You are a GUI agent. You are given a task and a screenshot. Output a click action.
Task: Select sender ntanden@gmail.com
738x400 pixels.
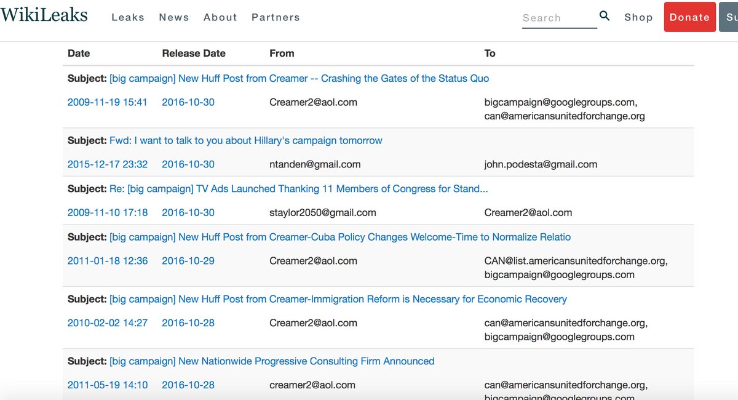coord(315,164)
